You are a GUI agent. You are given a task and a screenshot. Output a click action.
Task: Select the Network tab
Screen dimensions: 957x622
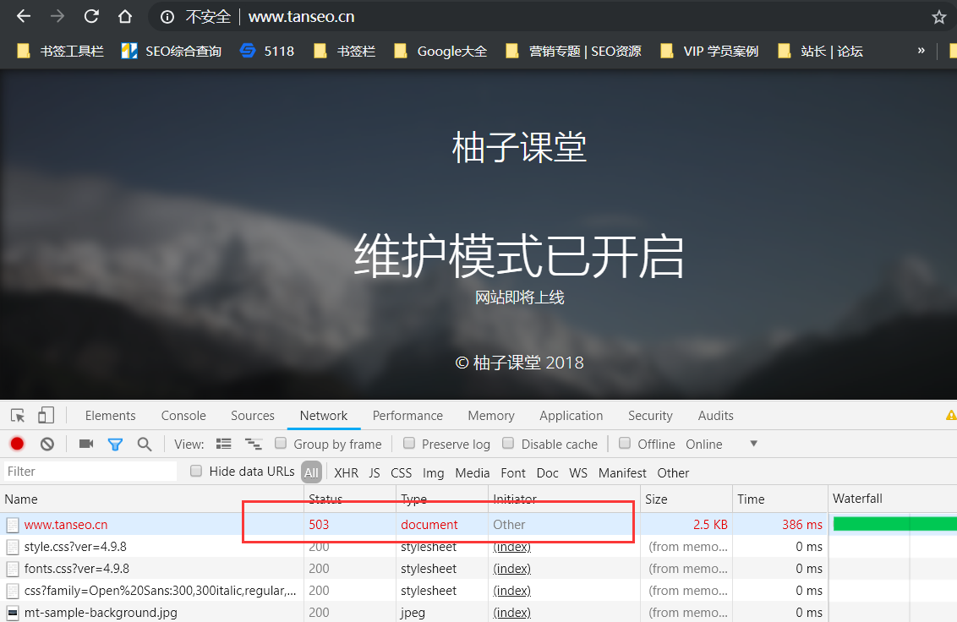tap(324, 416)
